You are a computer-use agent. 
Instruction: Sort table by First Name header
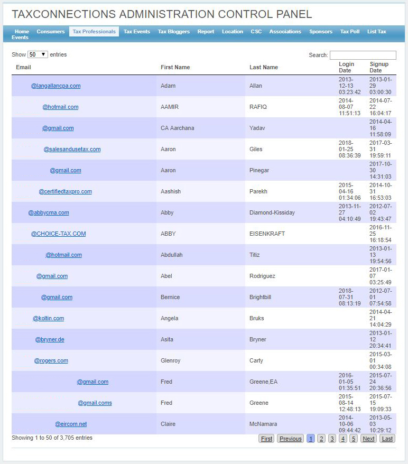click(175, 67)
